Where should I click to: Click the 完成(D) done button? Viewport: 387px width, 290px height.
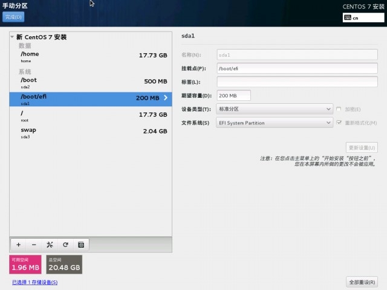[13, 17]
